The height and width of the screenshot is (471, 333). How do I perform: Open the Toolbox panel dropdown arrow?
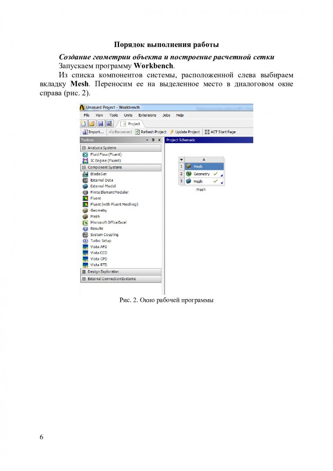pyautogui.click(x=147, y=140)
